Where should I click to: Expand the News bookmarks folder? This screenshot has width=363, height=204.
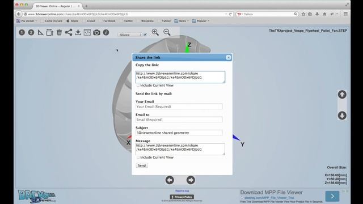[x=181, y=21]
